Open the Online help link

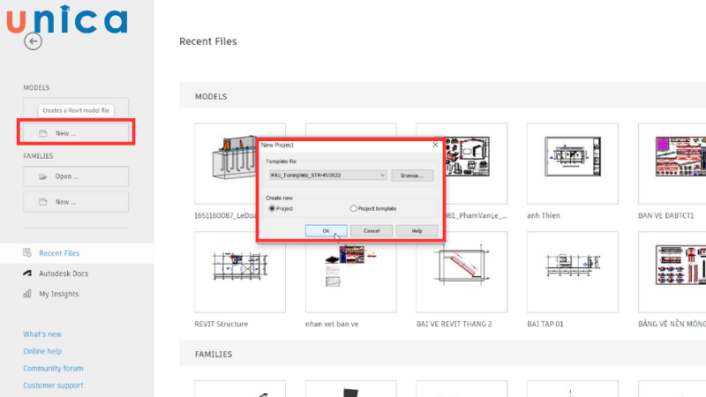42,351
